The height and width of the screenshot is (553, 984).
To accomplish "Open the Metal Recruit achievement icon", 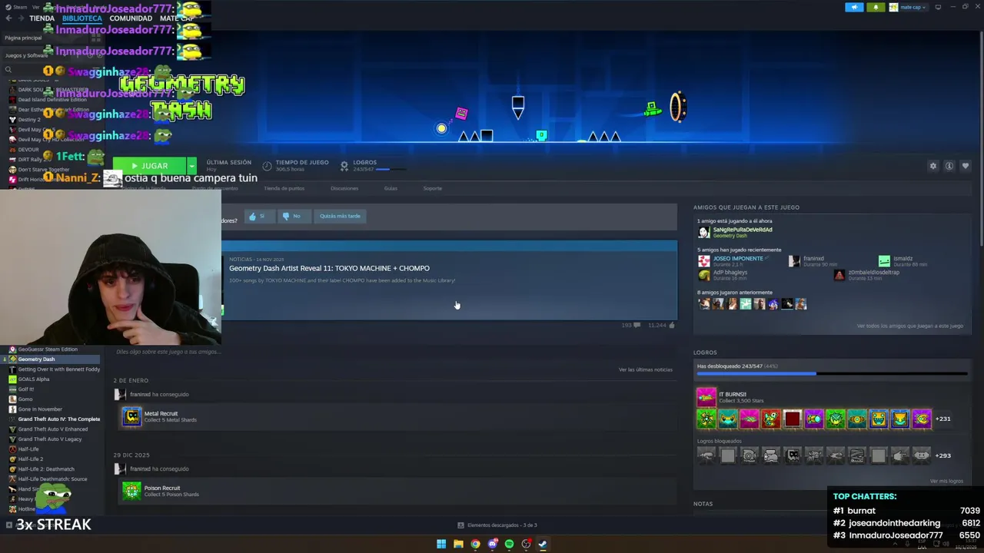I will click(131, 416).
